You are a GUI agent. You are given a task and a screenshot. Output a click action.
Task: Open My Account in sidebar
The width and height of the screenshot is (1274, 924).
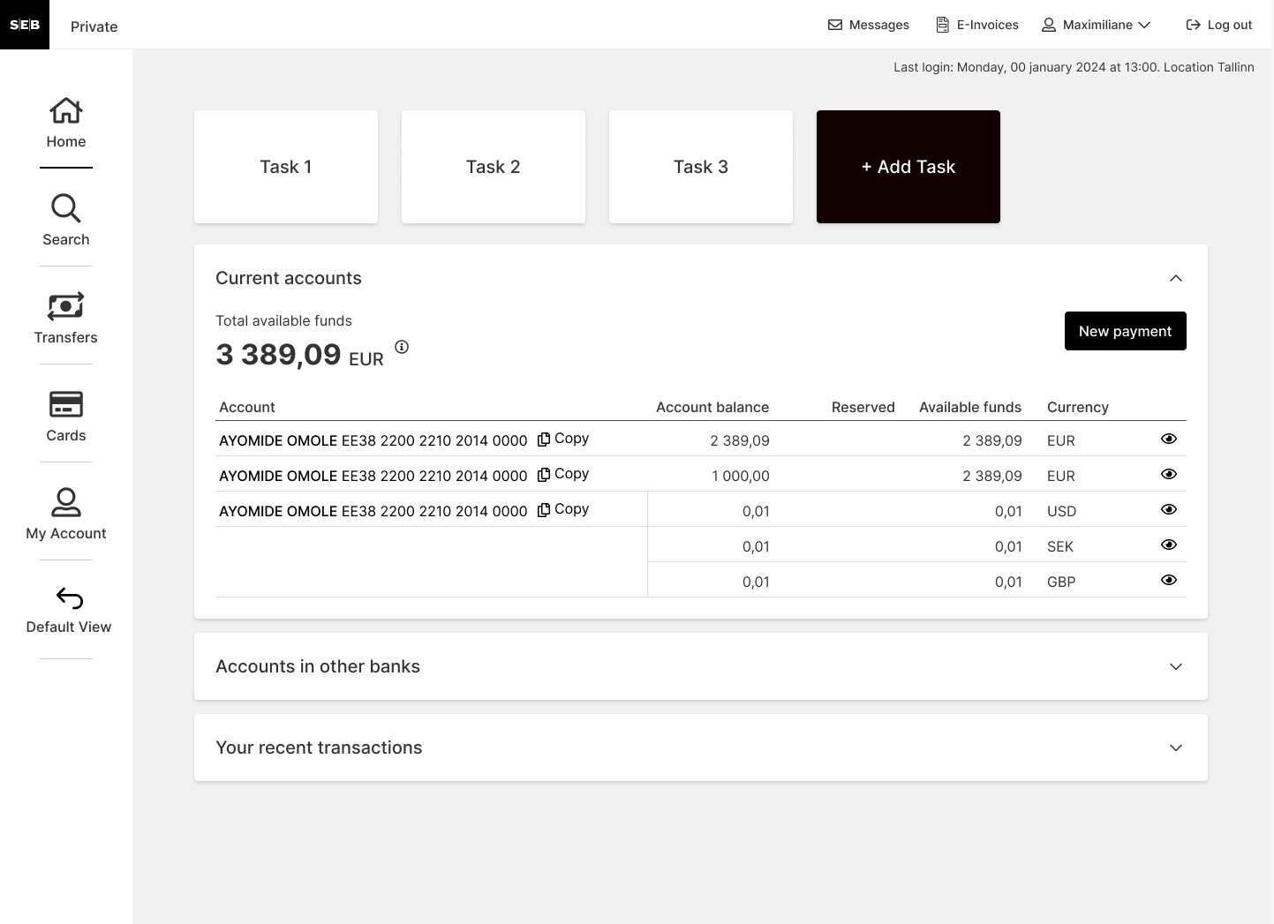point(66,514)
